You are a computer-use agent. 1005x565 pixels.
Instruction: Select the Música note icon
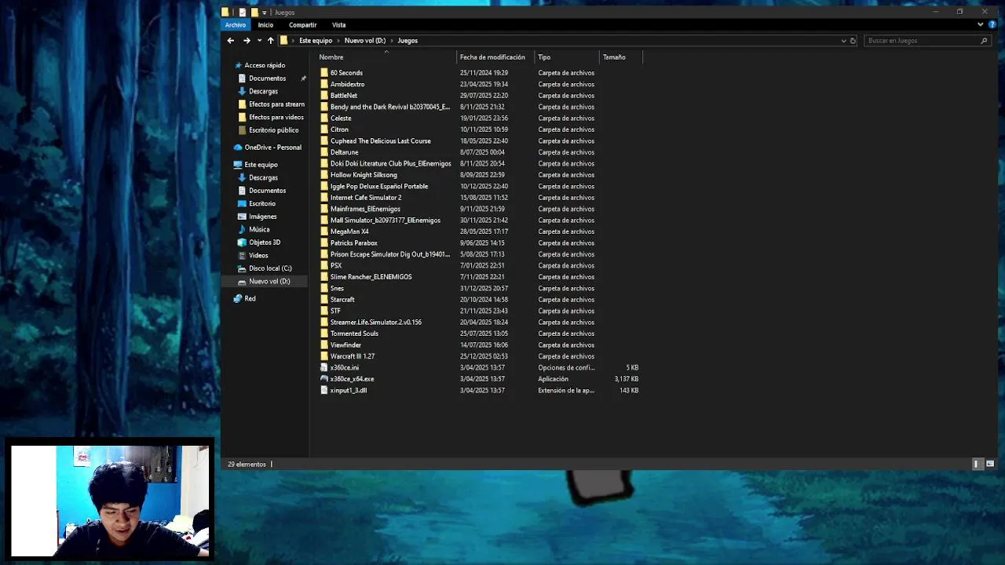coord(243,230)
